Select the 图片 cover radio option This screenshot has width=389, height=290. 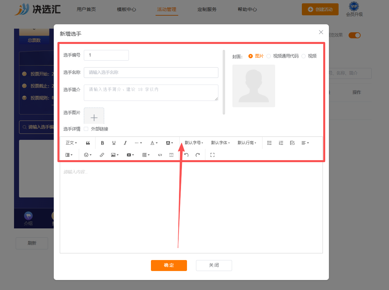click(x=256, y=56)
